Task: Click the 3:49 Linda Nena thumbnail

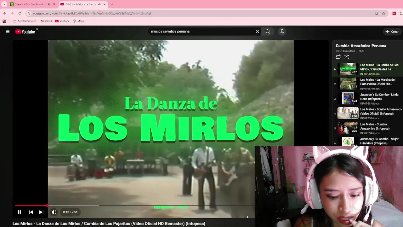Action: tap(348, 98)
